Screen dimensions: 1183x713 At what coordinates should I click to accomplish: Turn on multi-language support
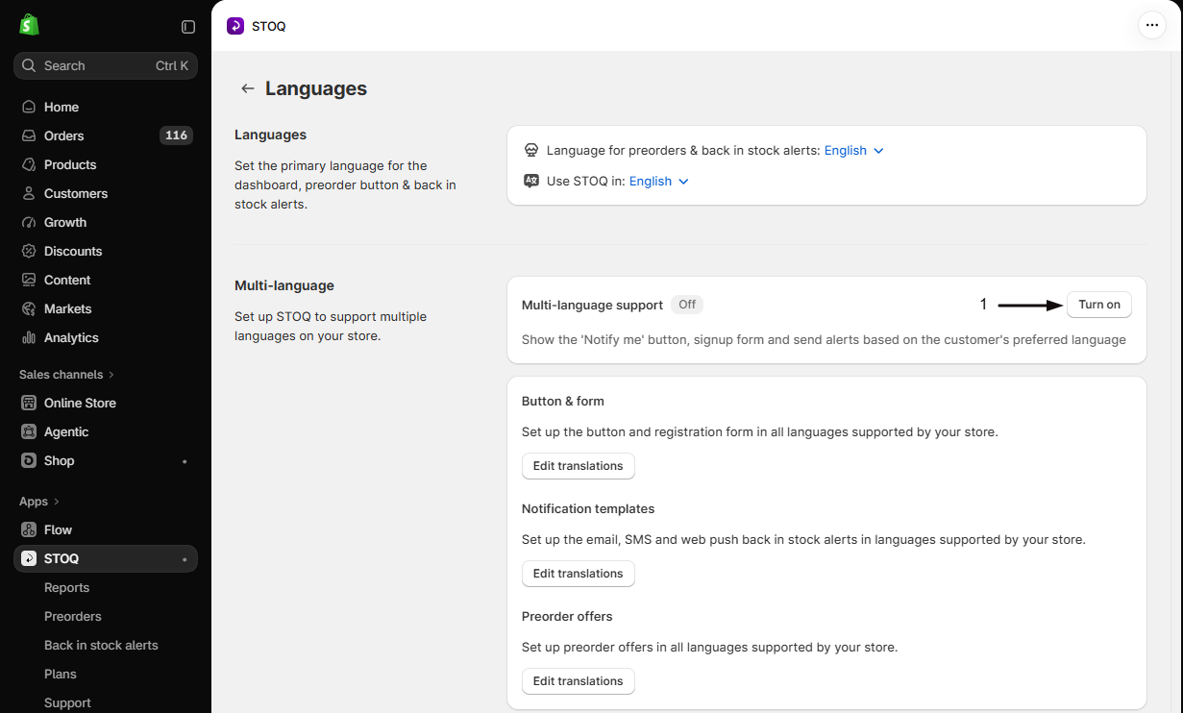(x=1099, y=305)
